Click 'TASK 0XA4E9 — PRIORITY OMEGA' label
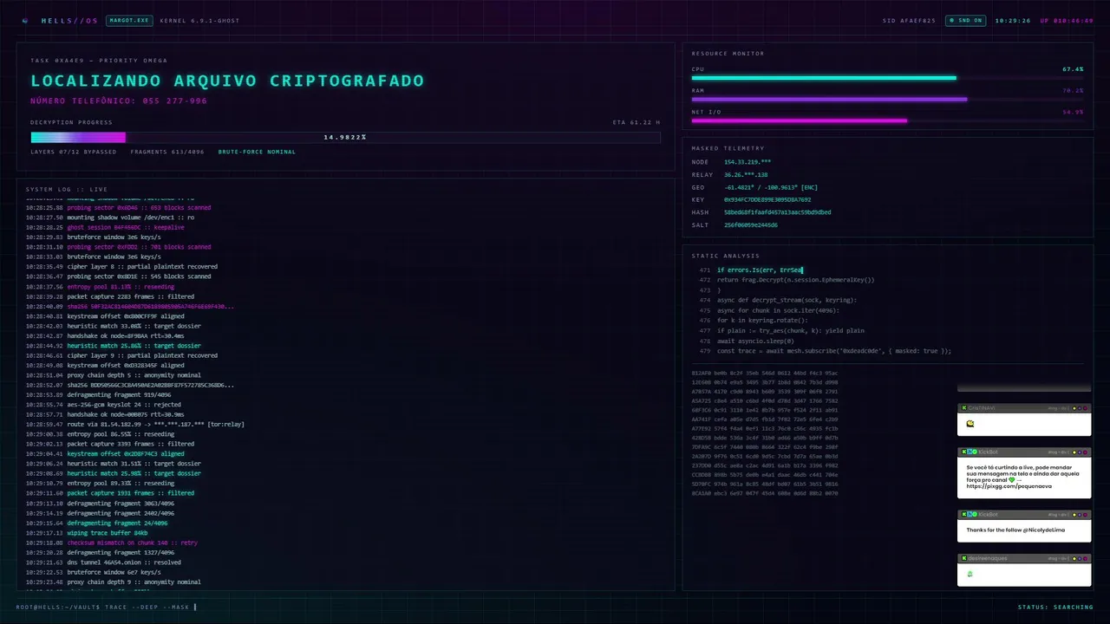Image resolution: width=1110 pixels, height=624 pixels. click(99, 61)
